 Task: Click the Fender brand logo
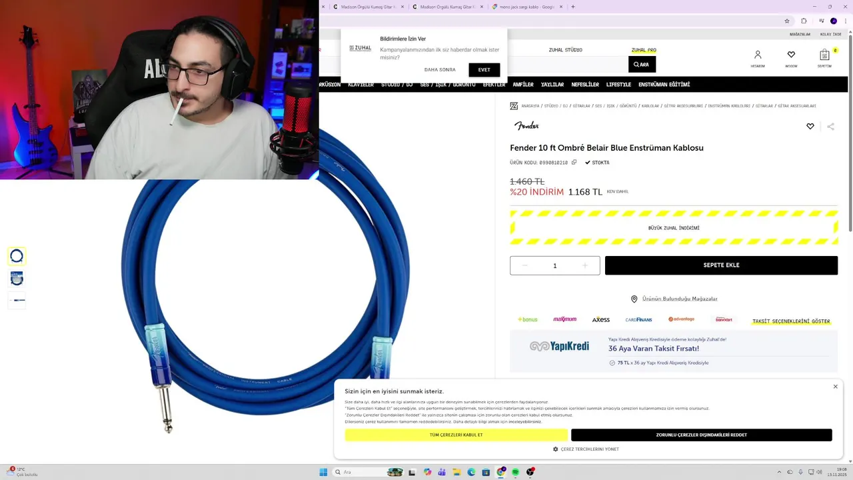click(x=526, y=125)
